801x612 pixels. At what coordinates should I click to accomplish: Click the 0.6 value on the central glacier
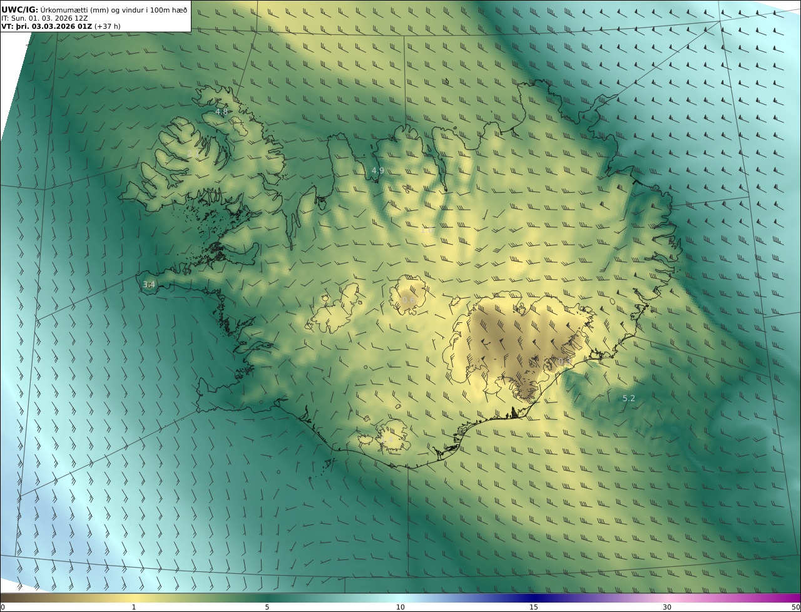click(409, 300)
